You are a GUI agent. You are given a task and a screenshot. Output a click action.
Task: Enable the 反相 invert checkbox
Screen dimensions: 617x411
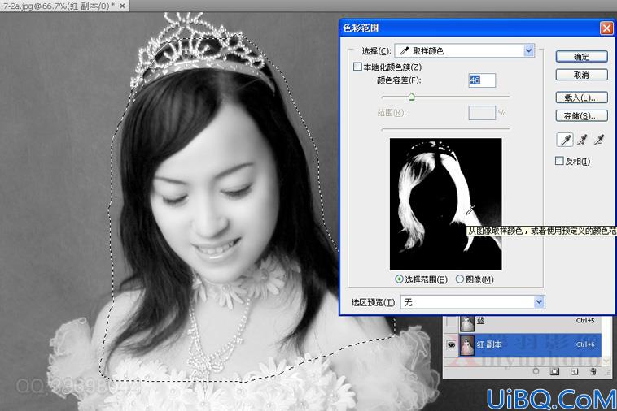click(558, 161)
